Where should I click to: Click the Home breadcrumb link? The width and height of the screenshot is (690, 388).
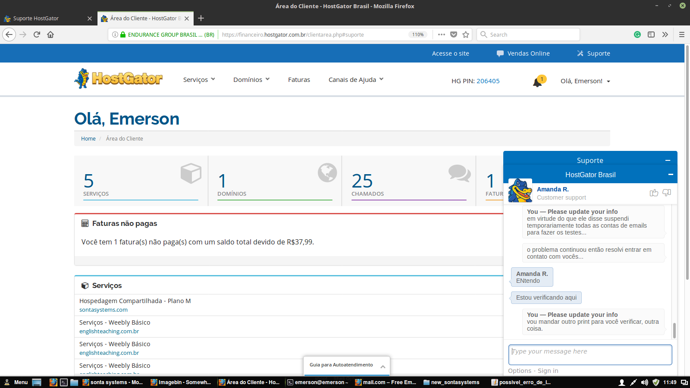click(88, 139)
